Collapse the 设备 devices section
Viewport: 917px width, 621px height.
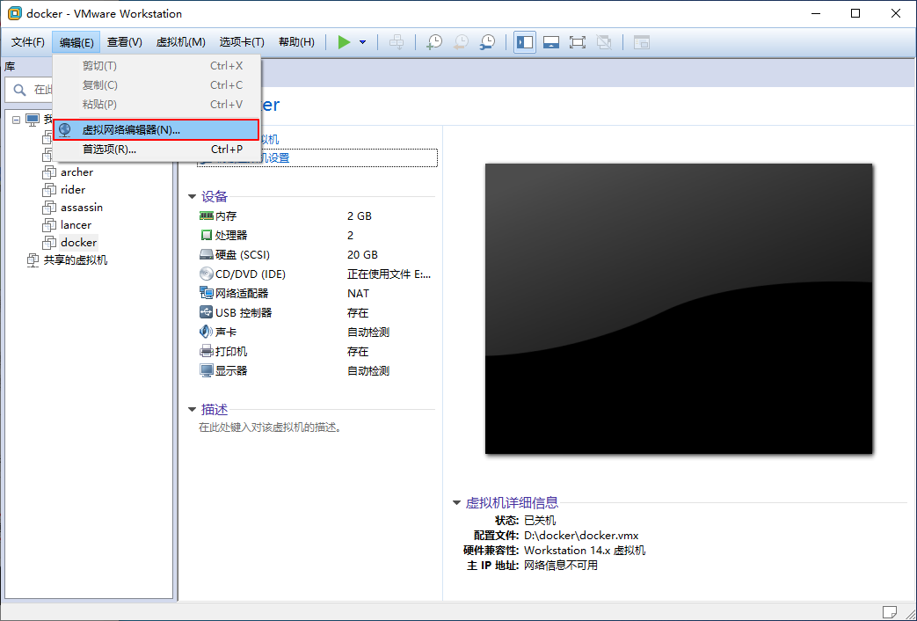click(x=192, y=197)
